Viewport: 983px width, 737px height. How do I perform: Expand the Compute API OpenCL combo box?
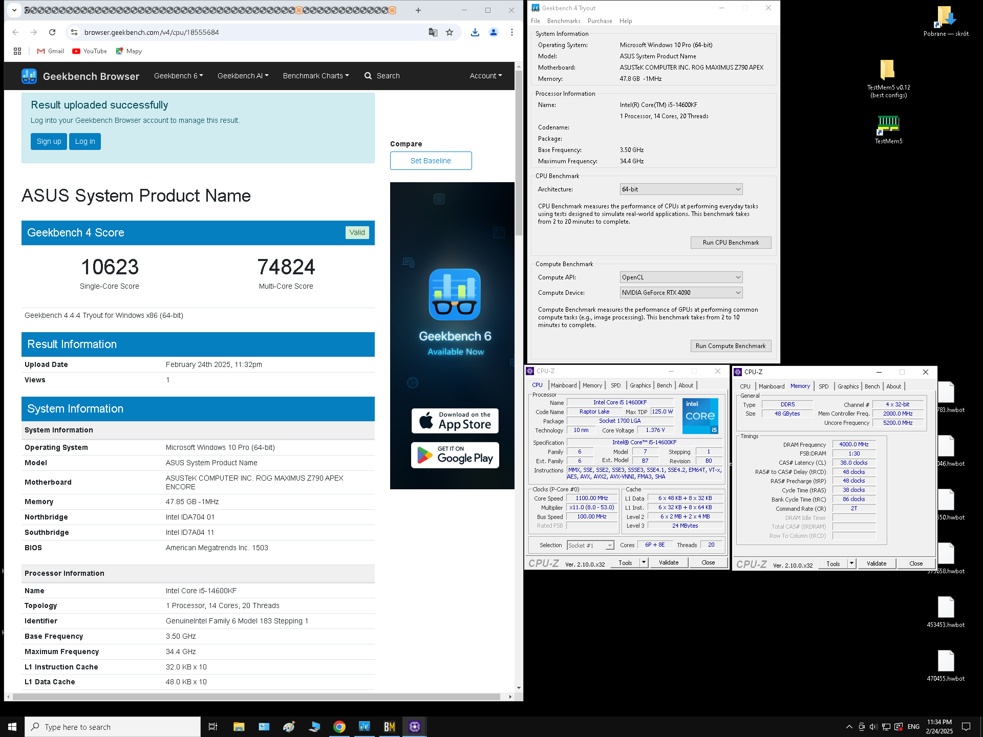pyautogui.click(x=681, y=277)
